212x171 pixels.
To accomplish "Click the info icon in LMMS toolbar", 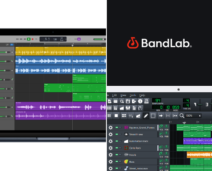I will 140,101.
